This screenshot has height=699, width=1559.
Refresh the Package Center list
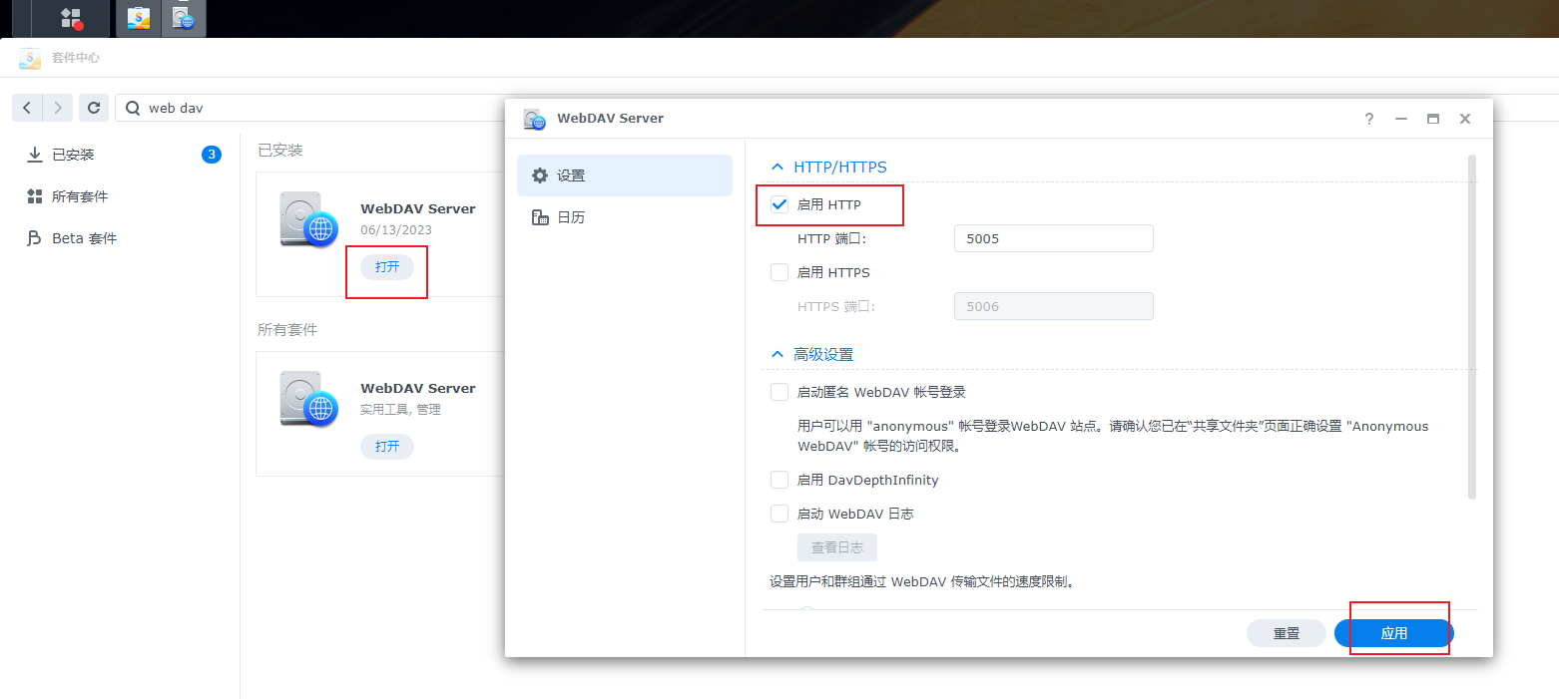pyautogui.click(x=93, y=108)
